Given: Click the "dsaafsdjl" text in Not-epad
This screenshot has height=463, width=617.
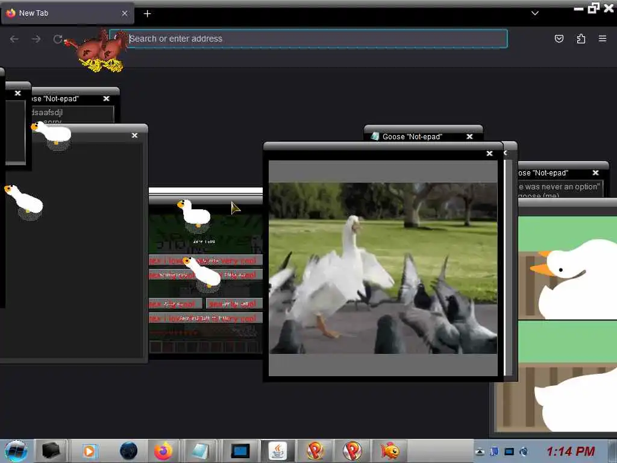Looking at the screenshot, I should (47, 112).
